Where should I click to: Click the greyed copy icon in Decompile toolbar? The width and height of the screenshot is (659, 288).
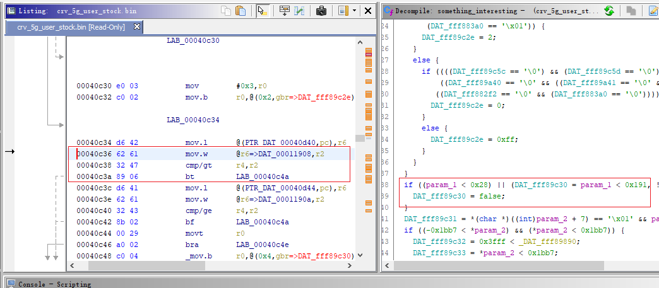point(631,11)
